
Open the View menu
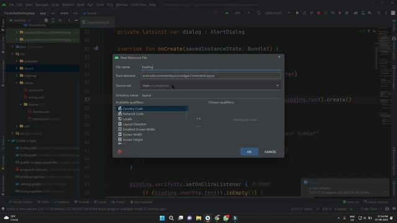(29, 4)
